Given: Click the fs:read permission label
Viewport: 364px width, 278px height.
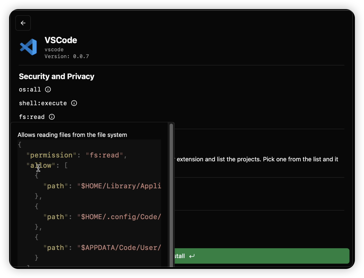Looking at the screenshot, I should click(x=32, y=117).
